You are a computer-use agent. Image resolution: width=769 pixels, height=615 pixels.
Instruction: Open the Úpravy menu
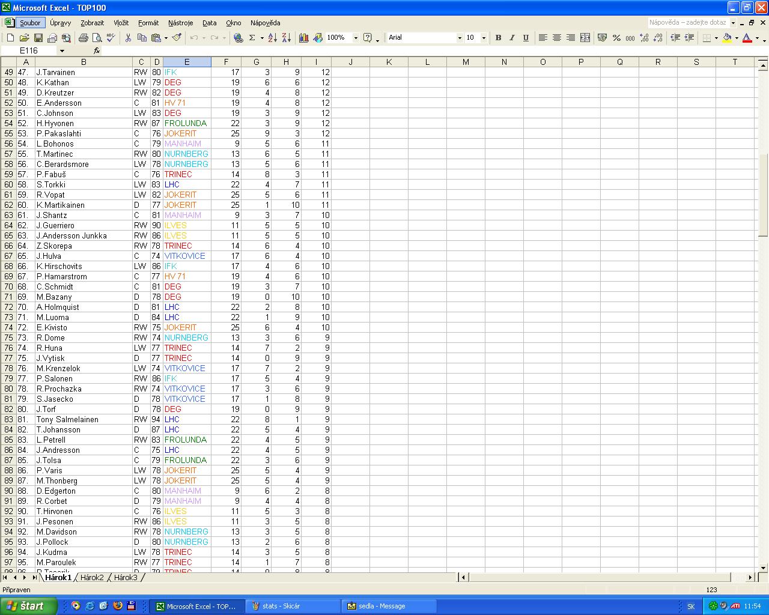(x=60, y=23)
